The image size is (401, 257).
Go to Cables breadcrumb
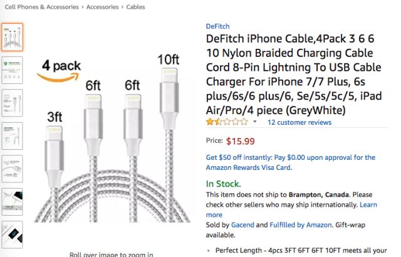[x=135, y=7]
